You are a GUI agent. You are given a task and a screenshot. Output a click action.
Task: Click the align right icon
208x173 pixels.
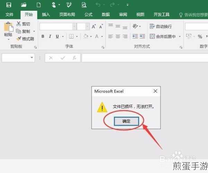click(125, 36)
